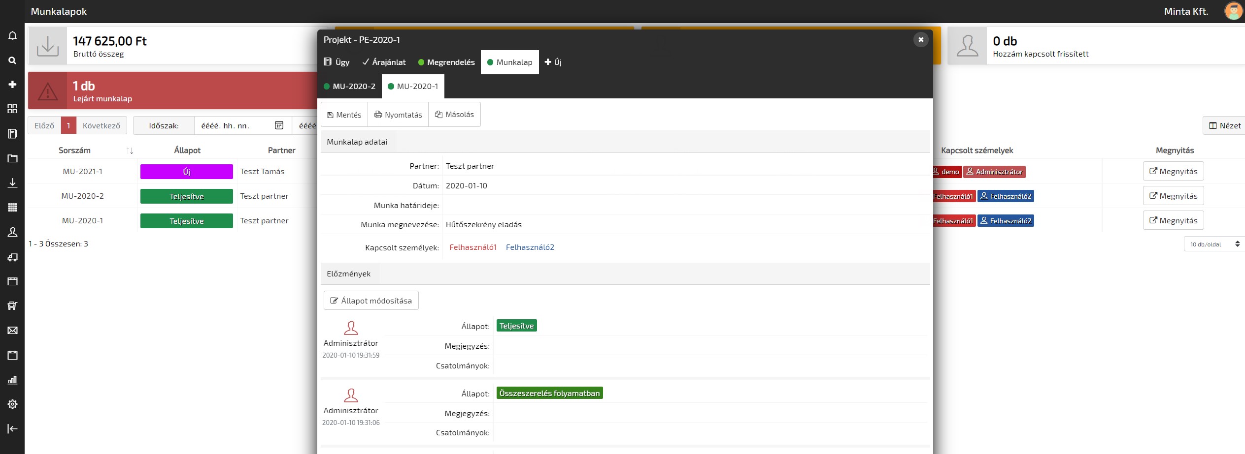The width and height of the screenshot is (1245, 454).
Task: Open the 10 db/oldal page size dropdown
Action: (1213, 244)
